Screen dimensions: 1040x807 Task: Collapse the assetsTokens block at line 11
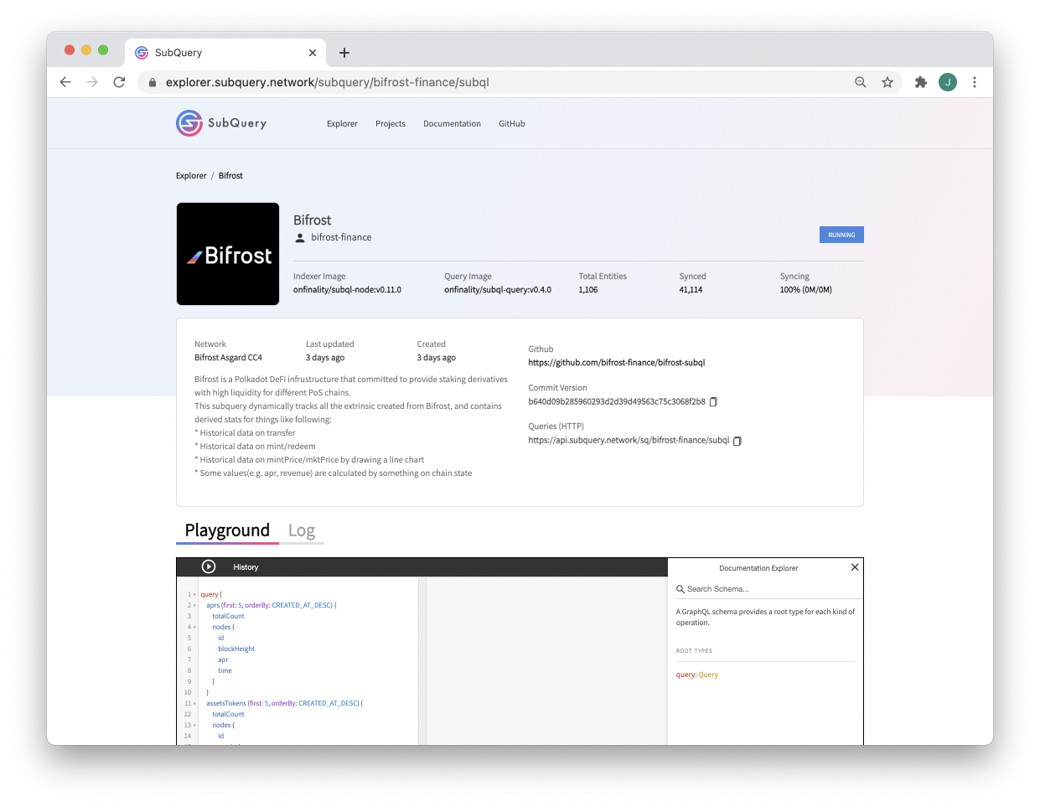[x=195, y=704]
